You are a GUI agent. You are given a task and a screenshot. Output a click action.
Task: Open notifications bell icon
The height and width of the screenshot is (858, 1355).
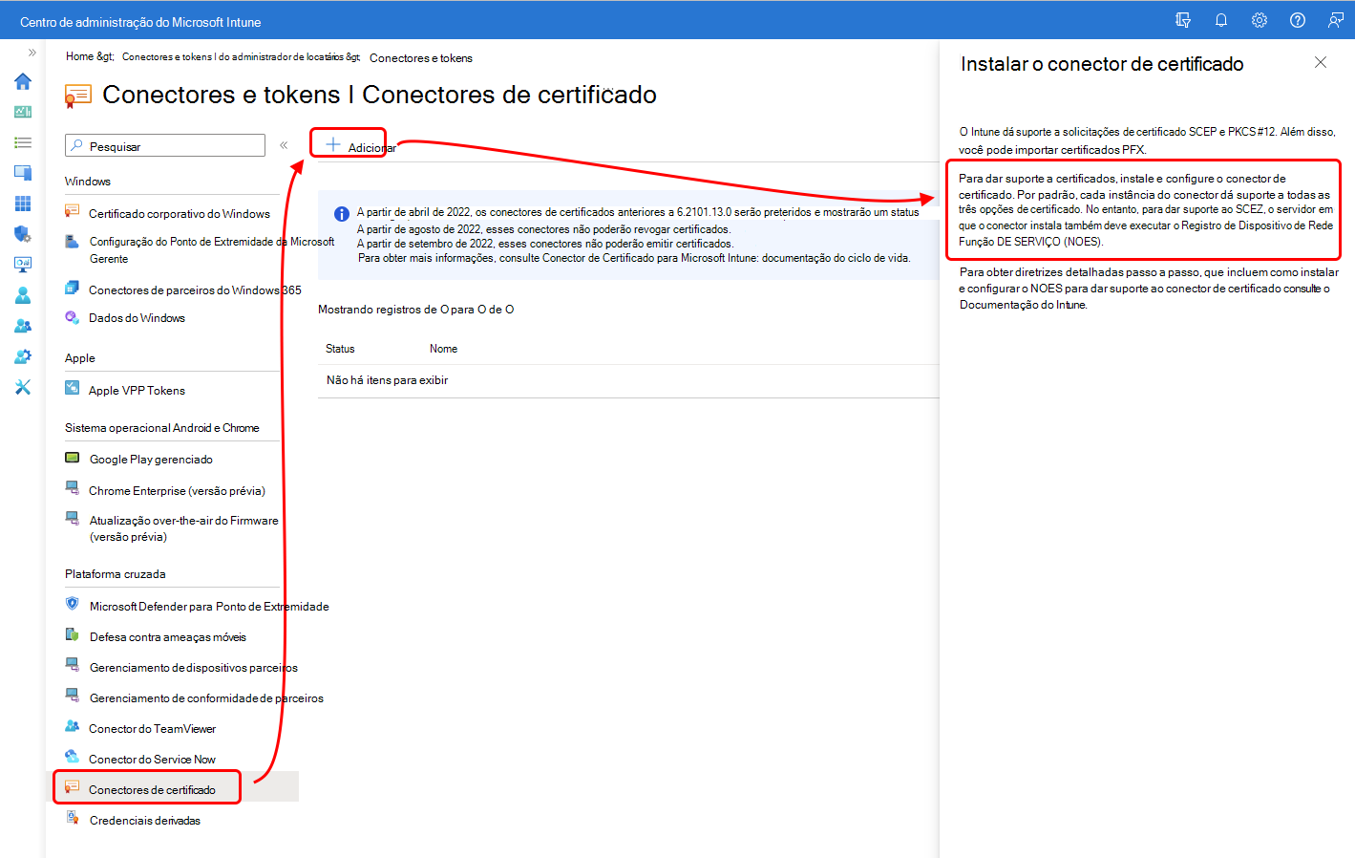(x=1221, y=20)
